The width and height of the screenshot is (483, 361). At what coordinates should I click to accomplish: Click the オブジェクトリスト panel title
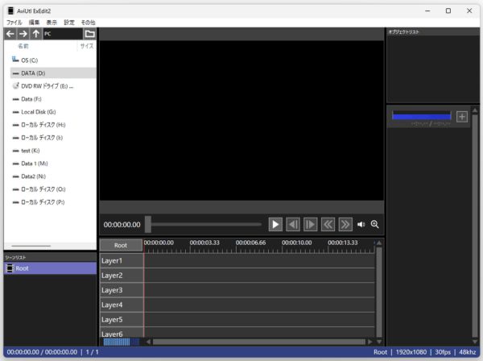[x=403, y=31]
